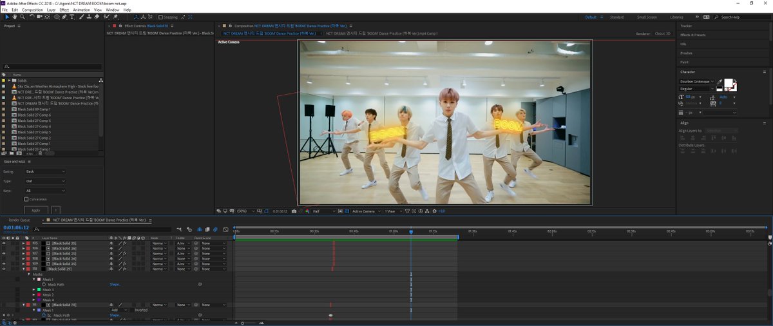Screen dimensions: 773x326
Task: Toggle visibility eye of layer 107
Action: point(4,254)
